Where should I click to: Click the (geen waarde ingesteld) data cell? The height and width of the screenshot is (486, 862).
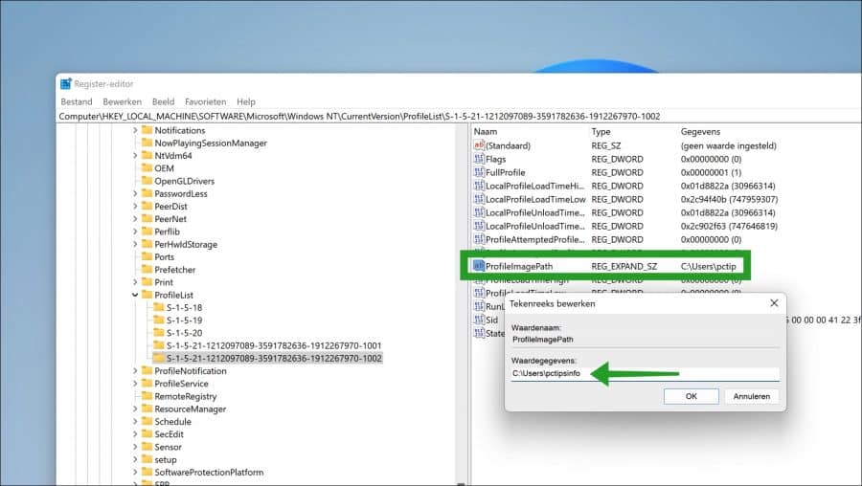[x=729, y=145]
